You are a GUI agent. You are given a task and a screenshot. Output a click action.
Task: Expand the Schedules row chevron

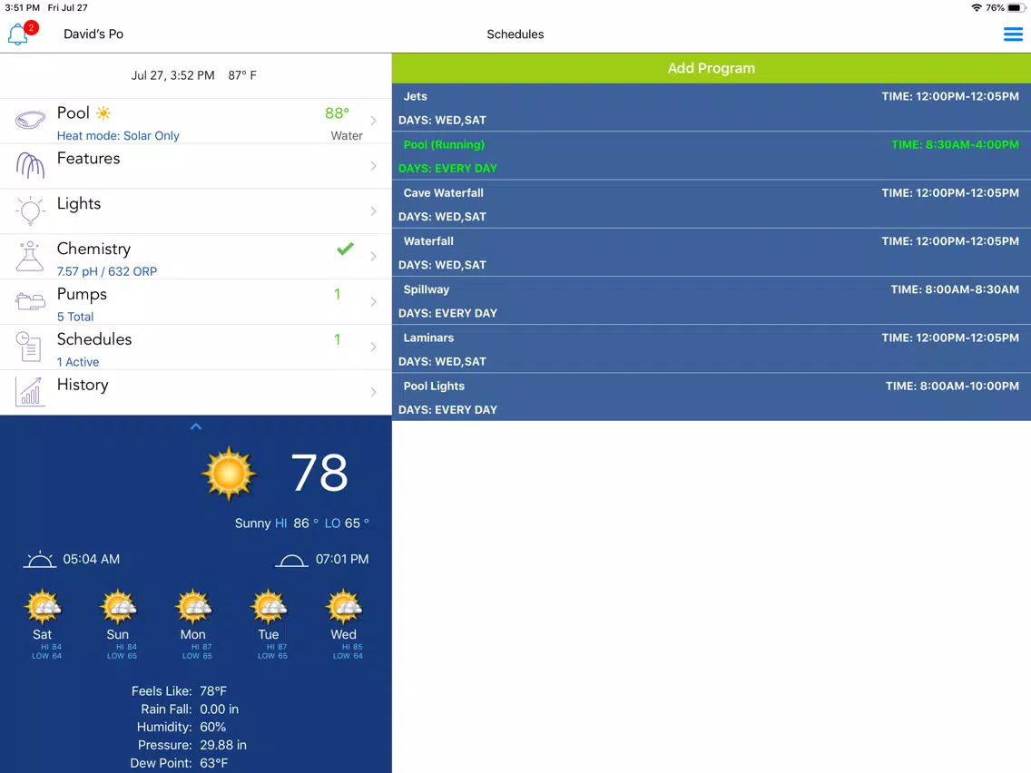point(374,347)
